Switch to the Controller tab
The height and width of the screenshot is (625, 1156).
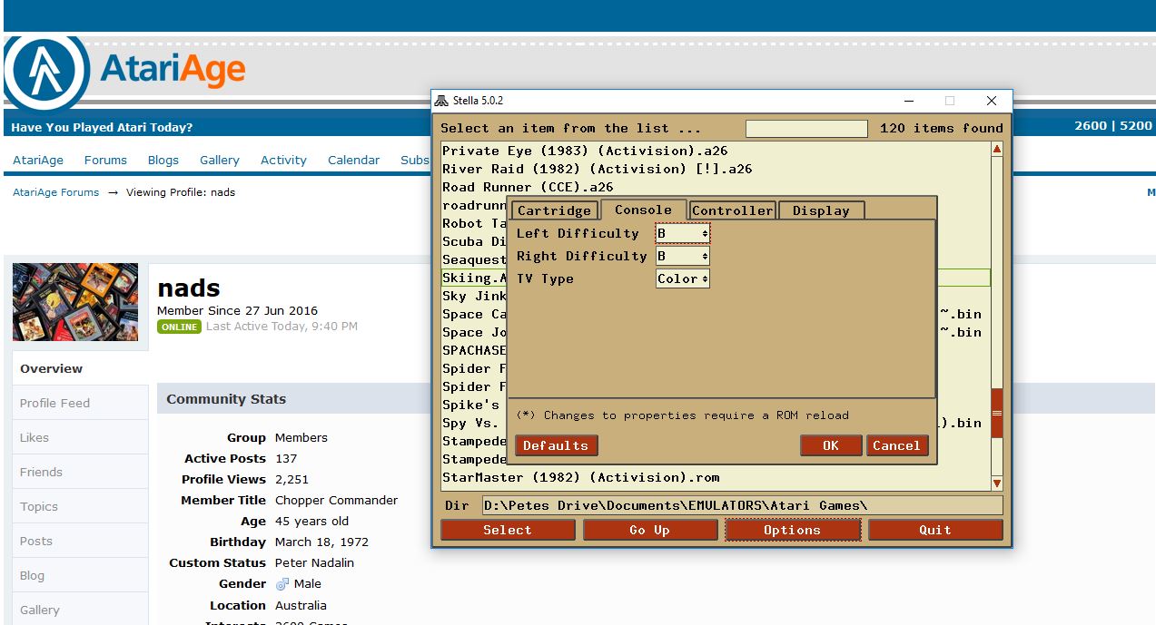732,210
